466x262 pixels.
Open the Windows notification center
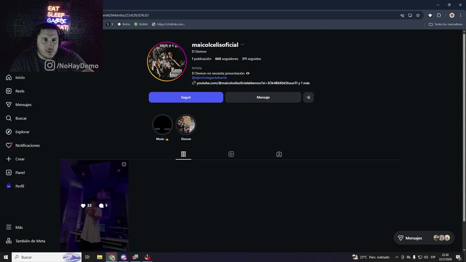coord(459,257)
